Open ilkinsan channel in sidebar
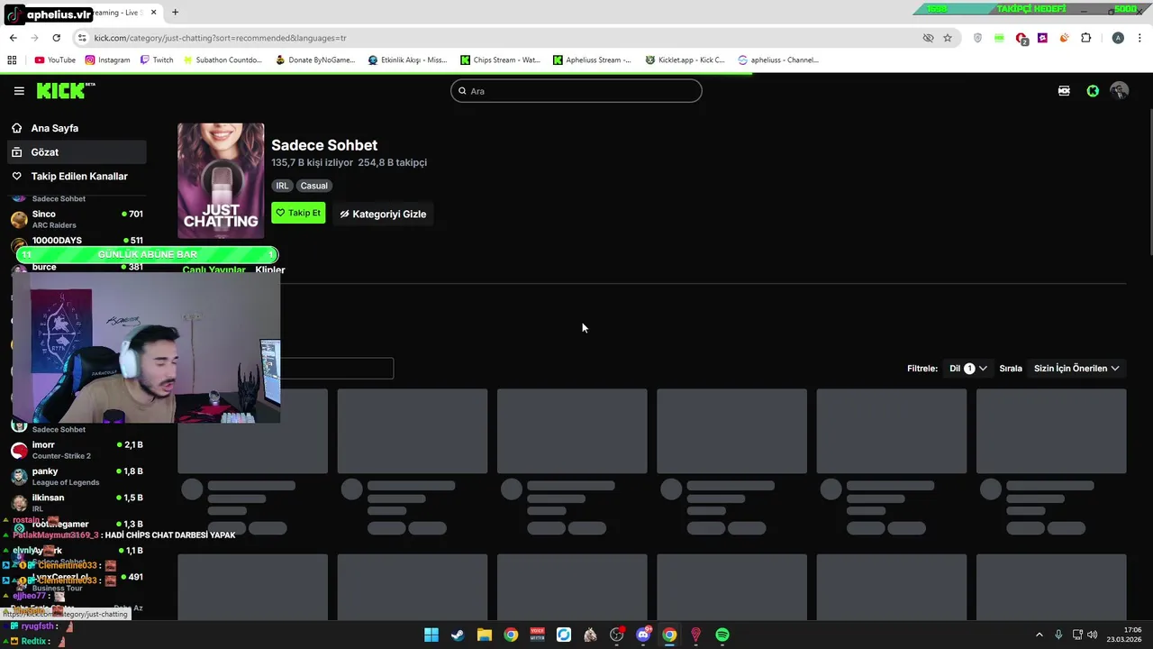The image size is (1153, 649). pyautogui.click(x=76, y=502)
